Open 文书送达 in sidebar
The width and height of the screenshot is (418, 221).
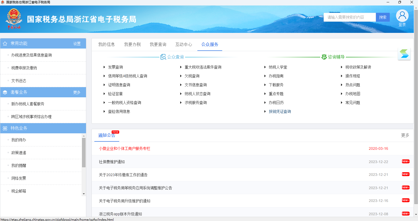19,81
